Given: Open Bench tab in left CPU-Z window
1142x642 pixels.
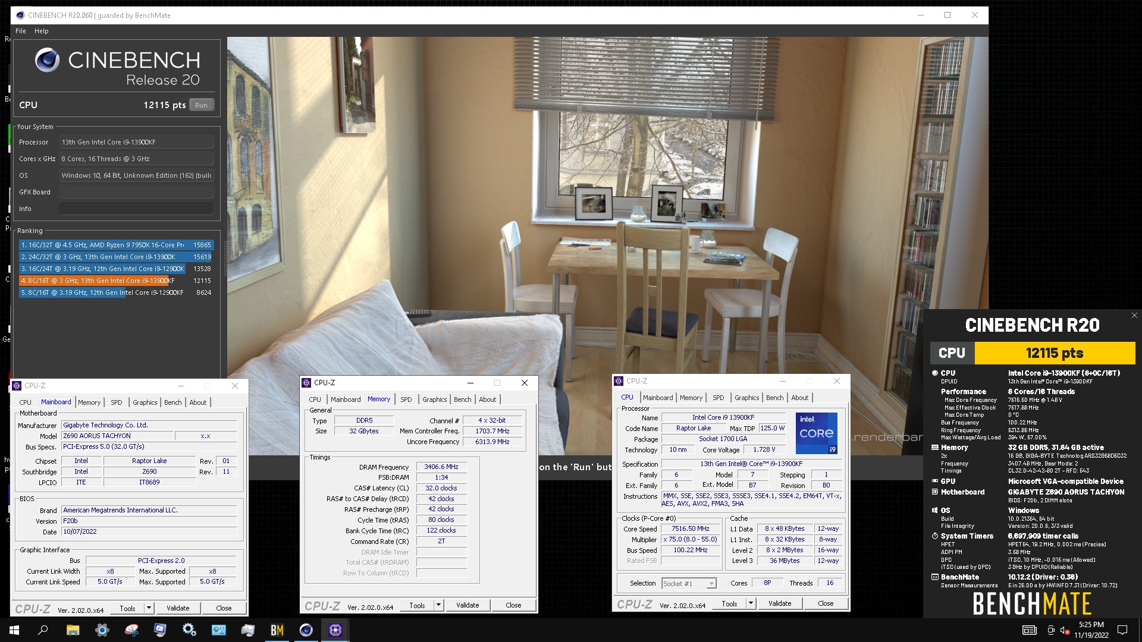Looking at the screenshot, I should 173,402.
